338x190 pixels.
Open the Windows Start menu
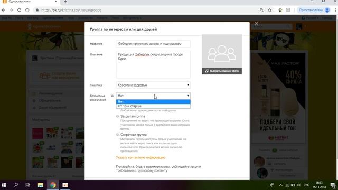[4, 185]
